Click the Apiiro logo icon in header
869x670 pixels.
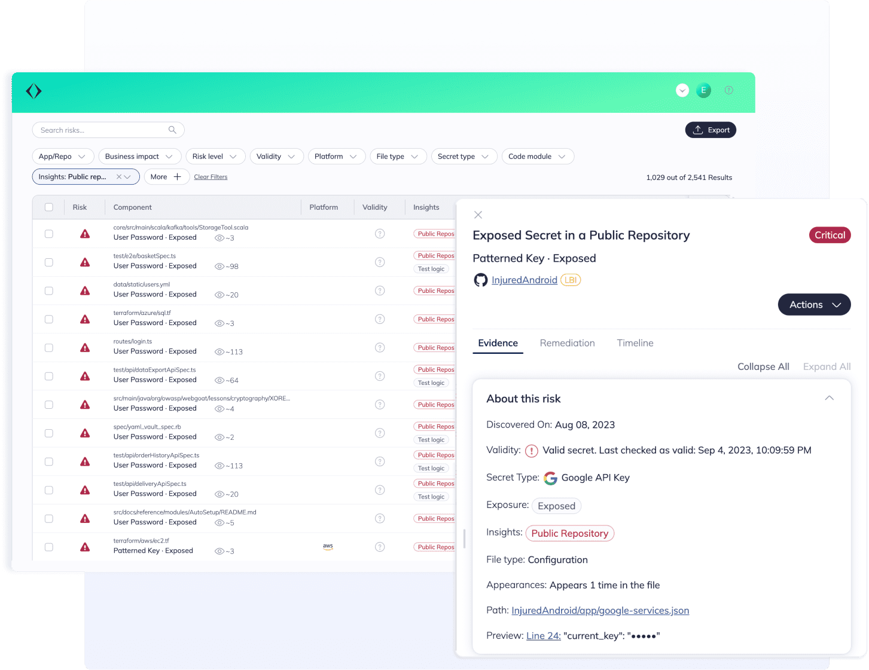pyautogui.click(x=33, y=91)
